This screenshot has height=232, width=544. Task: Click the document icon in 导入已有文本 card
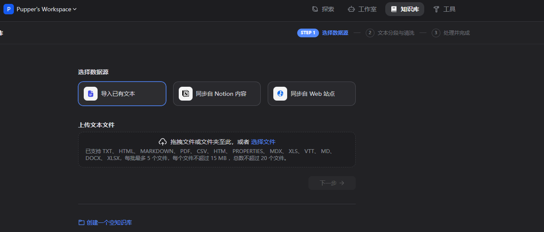[91, 94]
